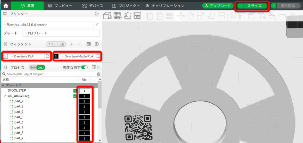This screenshot has height=143, width=303.
Task: Click edit icon beside Bambu Lab A1 preset
Action: pos(96,25)
